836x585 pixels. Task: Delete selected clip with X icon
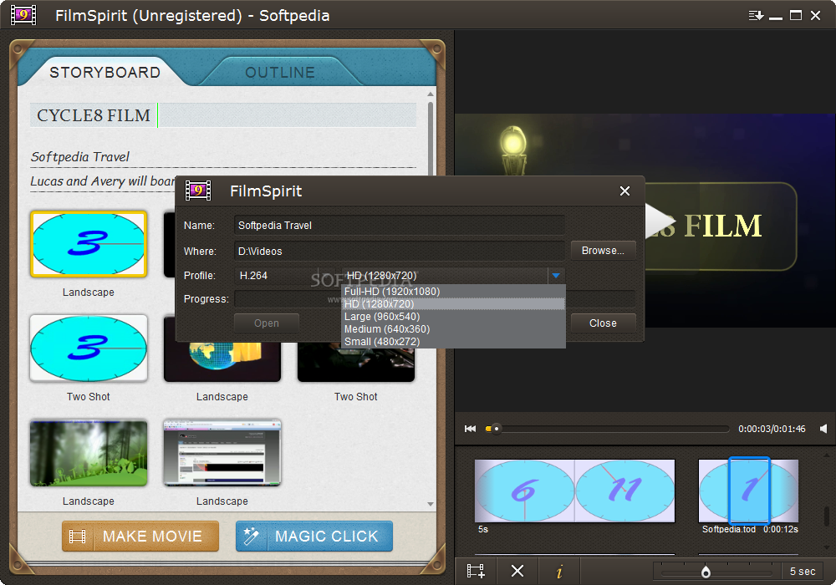point(517,571)
